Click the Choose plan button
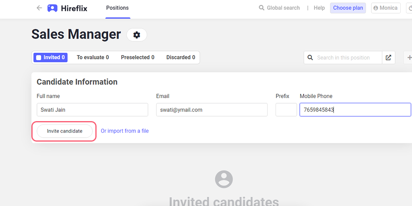The height and width of the screenshot is (206, 412). [348, 8]
